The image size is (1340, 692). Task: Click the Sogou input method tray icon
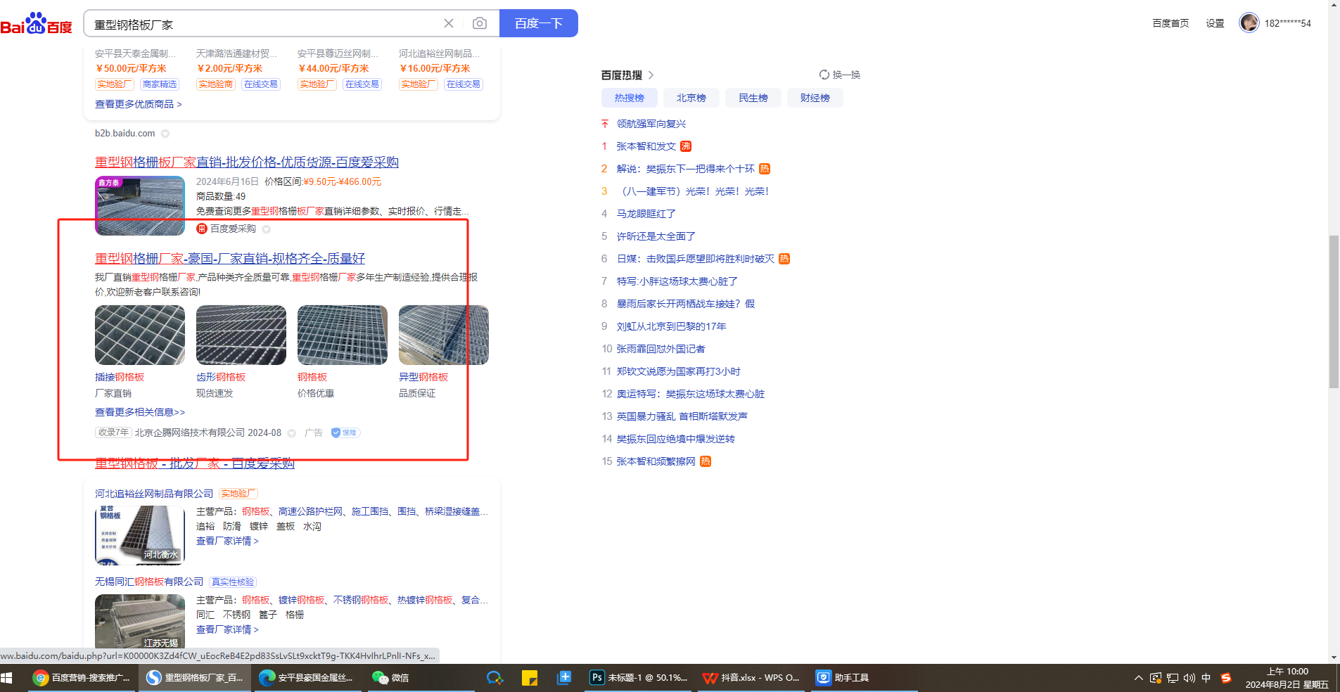pos(1226,677)
